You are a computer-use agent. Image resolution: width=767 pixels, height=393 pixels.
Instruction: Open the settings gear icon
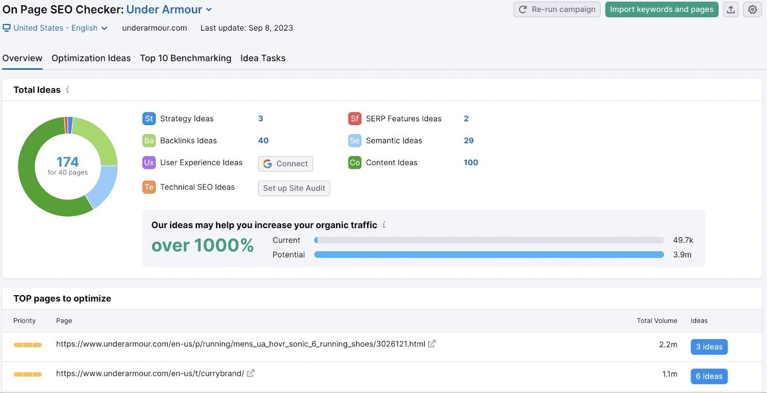tap(753, 10)
